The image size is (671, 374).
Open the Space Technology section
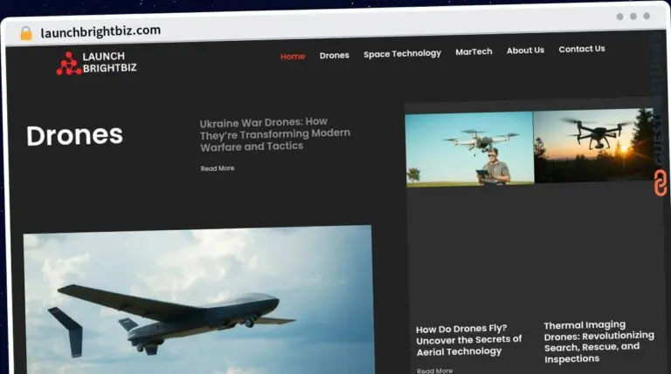[x=402, y=53]
